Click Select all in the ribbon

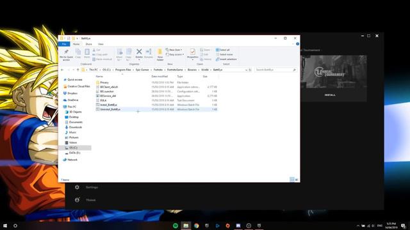click(223, 50)
